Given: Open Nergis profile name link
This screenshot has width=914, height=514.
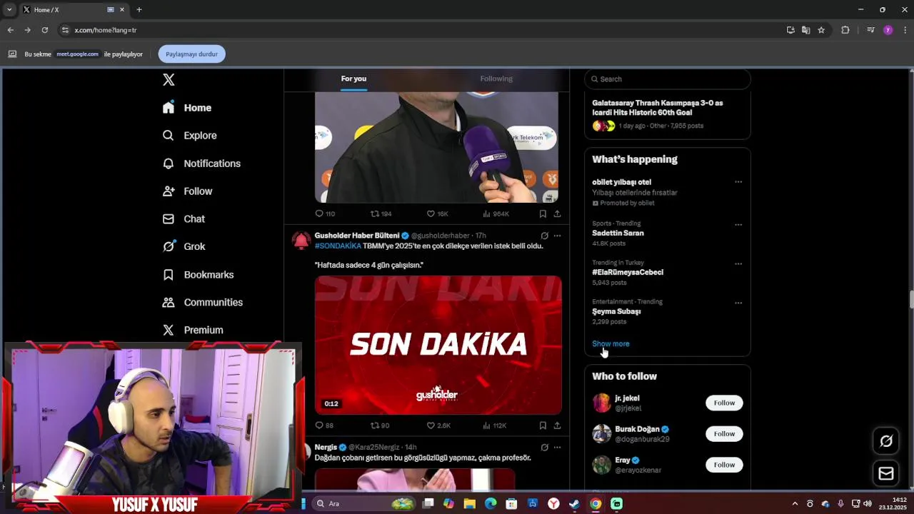Looking at the screenshot, I should click(x=326, y=448).
